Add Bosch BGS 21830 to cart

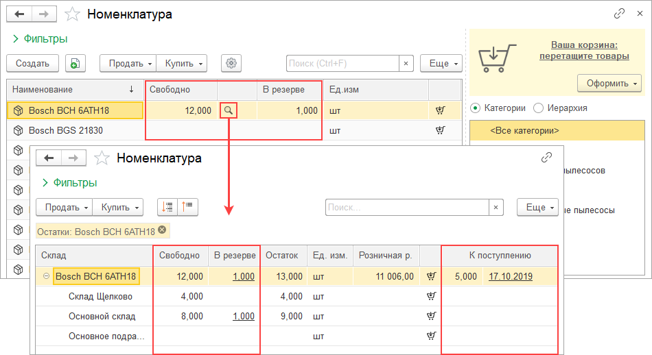click(x=441, y=130)
